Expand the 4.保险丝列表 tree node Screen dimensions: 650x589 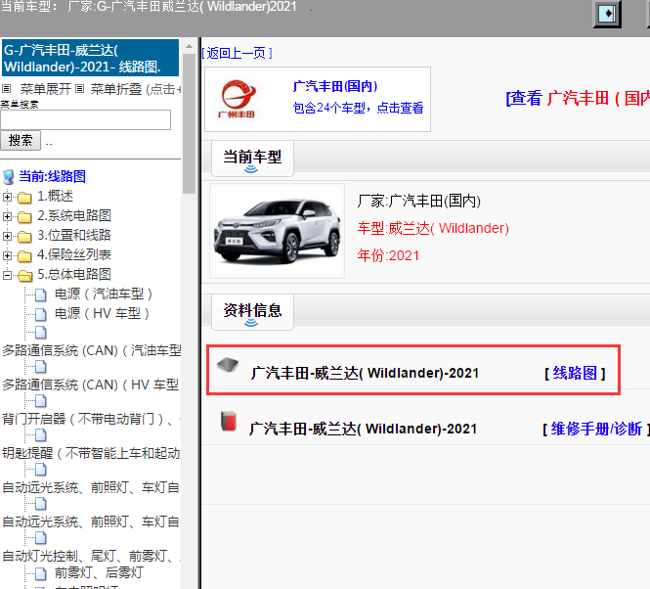pos(7,255)
